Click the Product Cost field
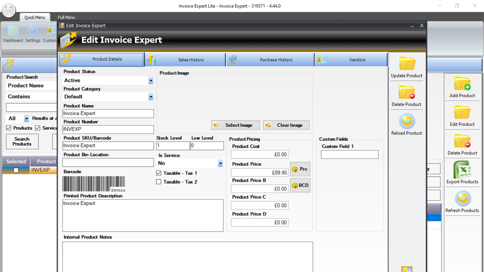Viewport: 484px width, 272px height. coord(260,154)
